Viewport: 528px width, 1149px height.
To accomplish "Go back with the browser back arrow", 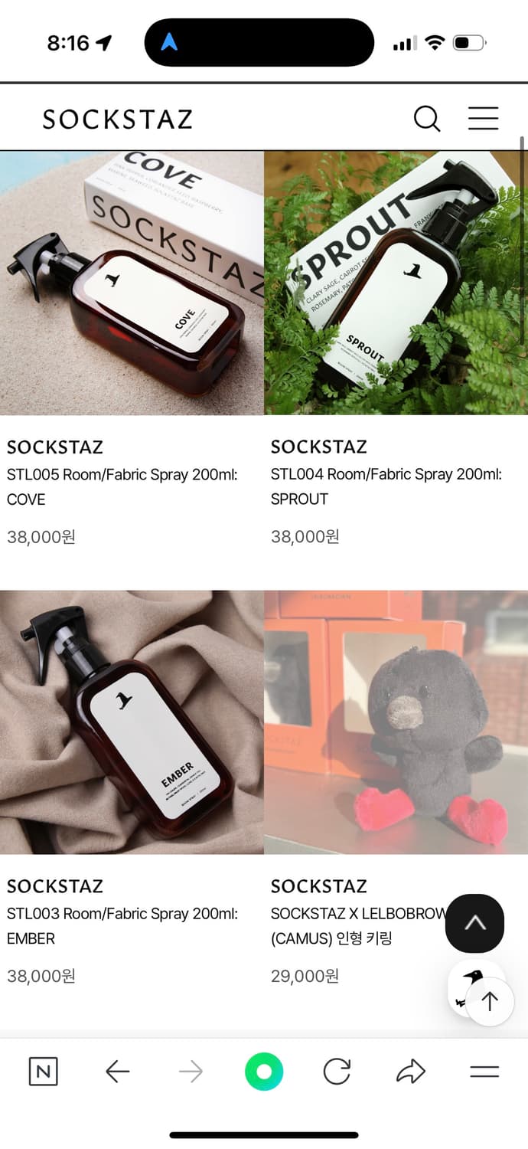I will point(117,1071).
